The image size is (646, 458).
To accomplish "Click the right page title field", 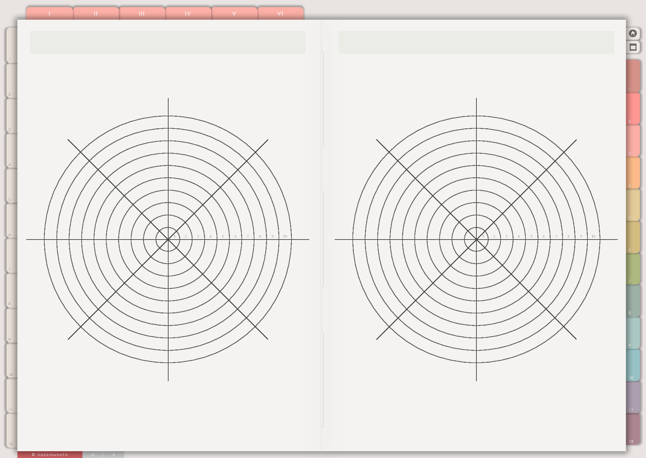I will pyautogui.click(x=476, y=42).
